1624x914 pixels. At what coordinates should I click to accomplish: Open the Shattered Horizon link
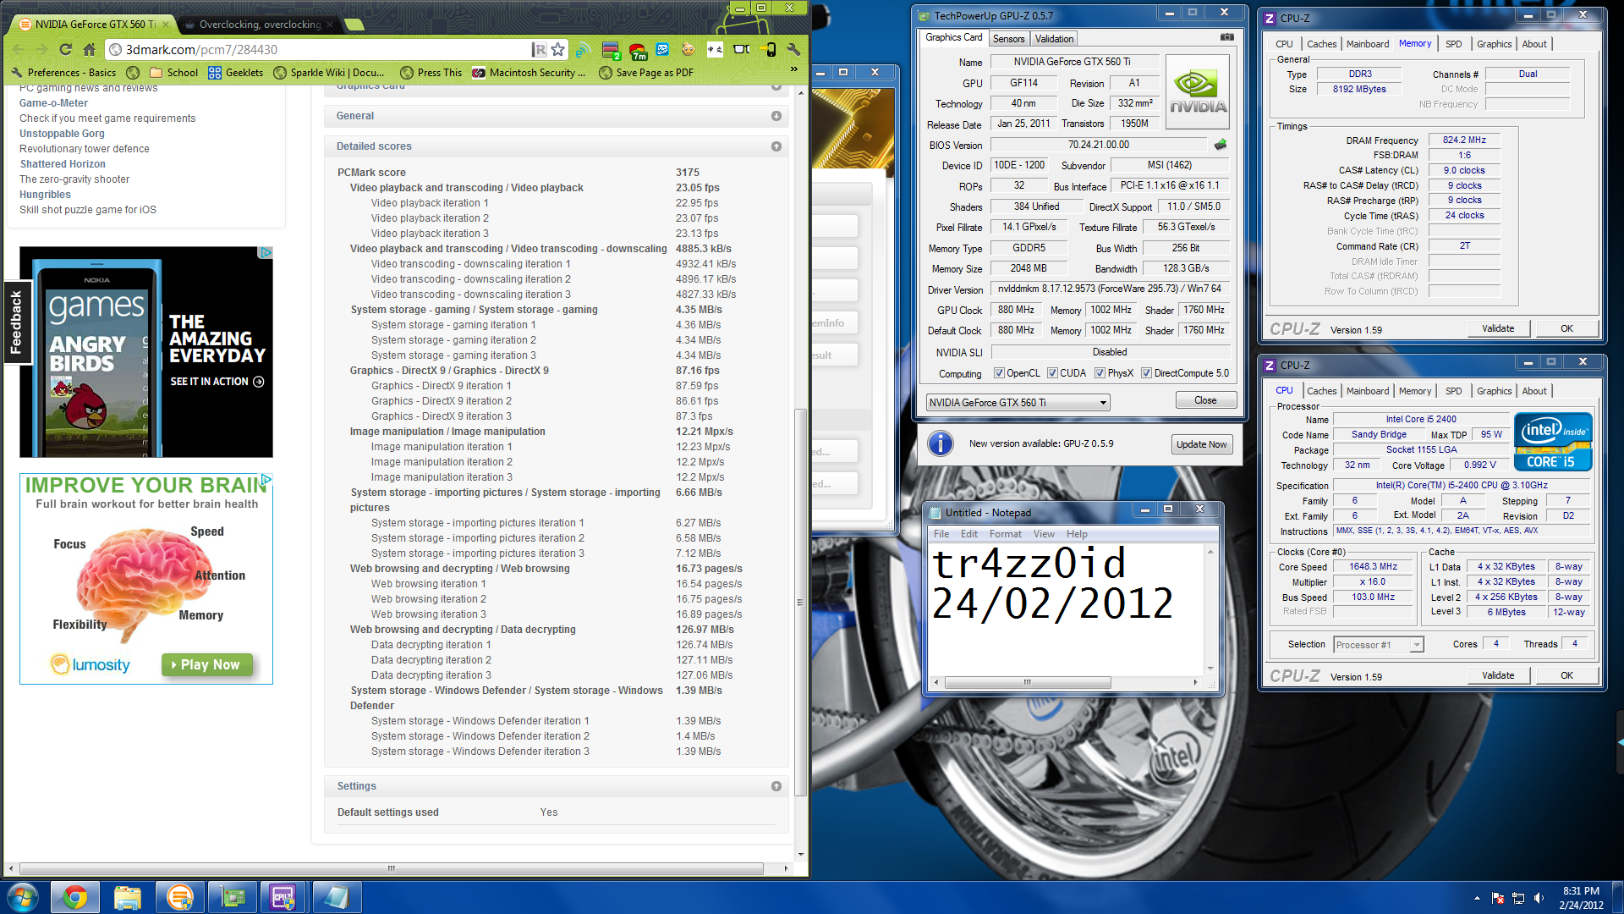[63, 164]
